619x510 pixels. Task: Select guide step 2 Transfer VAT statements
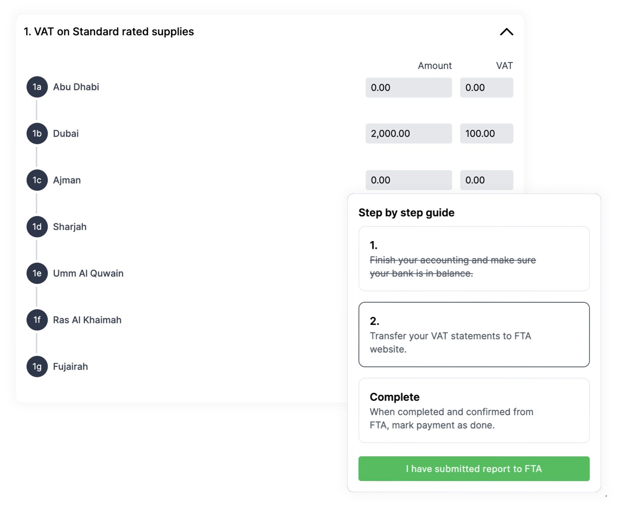(474, 334)
